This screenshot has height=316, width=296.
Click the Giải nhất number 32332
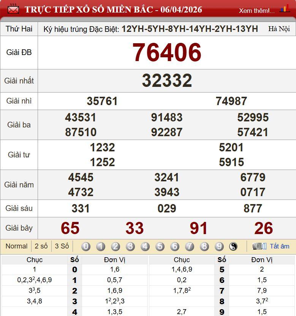click(167, 81)
